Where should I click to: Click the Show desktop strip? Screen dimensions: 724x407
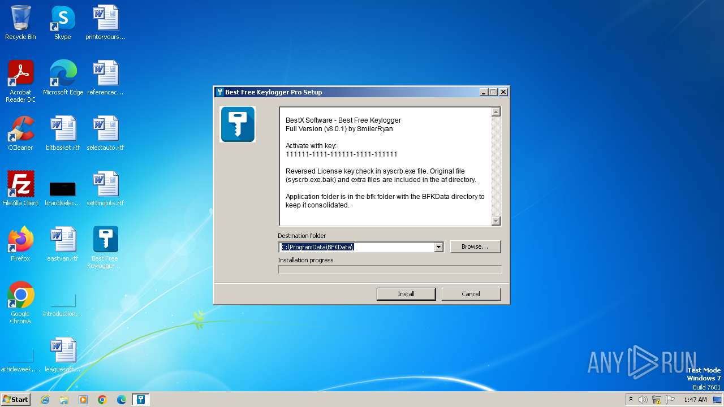(x=717, y=400)
